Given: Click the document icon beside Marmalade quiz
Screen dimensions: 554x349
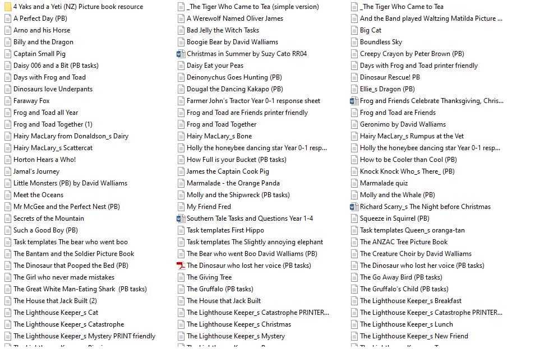Looking at the screenshot, I should coord(354,184).
